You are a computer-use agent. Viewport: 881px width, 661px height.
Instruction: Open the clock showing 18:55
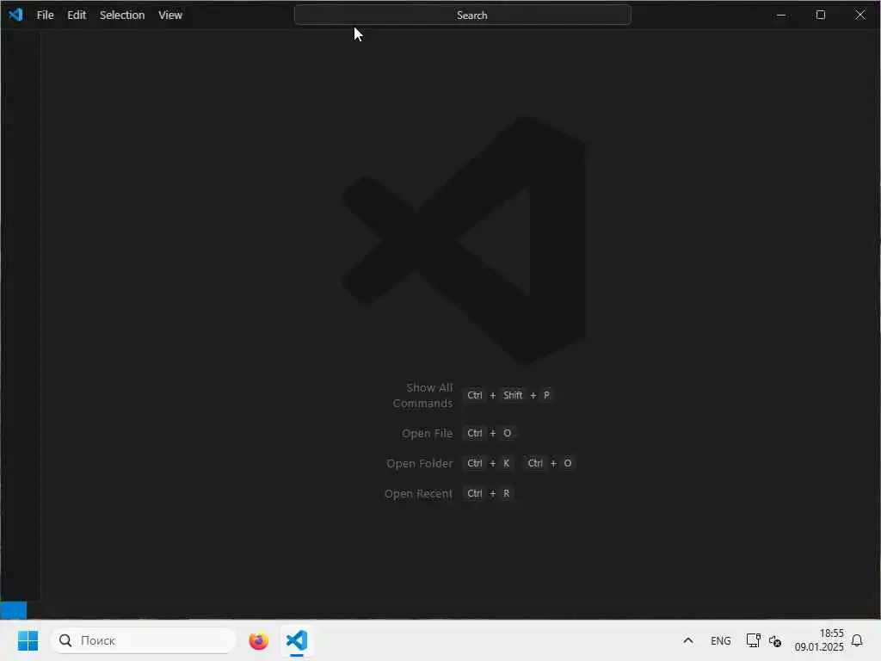click(819, 640)
